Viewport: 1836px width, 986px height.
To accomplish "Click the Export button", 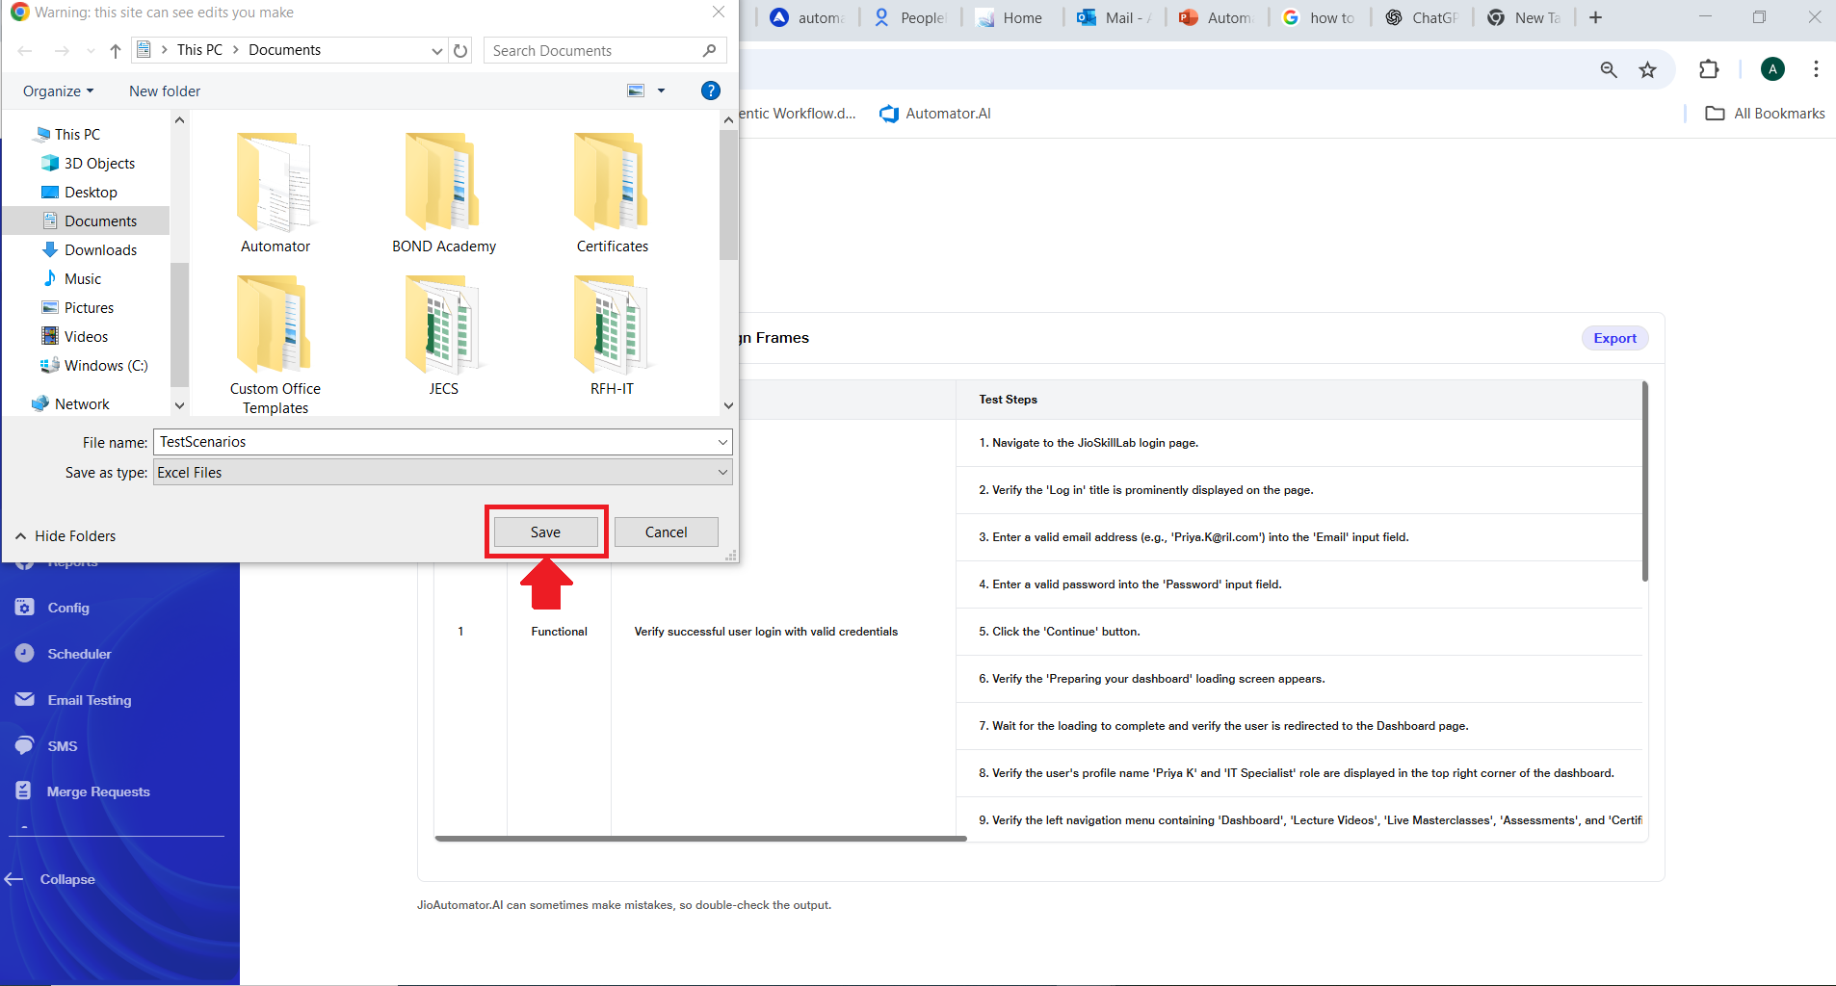I will [x=1614, y=338].
